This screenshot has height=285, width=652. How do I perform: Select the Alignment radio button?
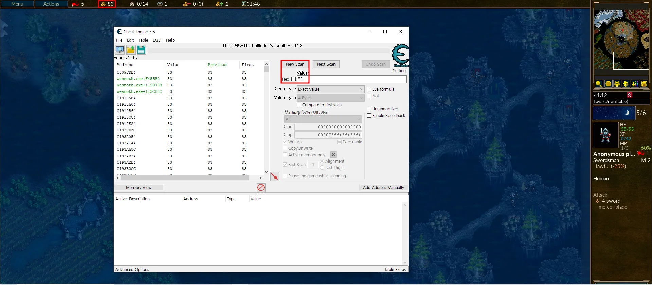[x=322, y=161]
